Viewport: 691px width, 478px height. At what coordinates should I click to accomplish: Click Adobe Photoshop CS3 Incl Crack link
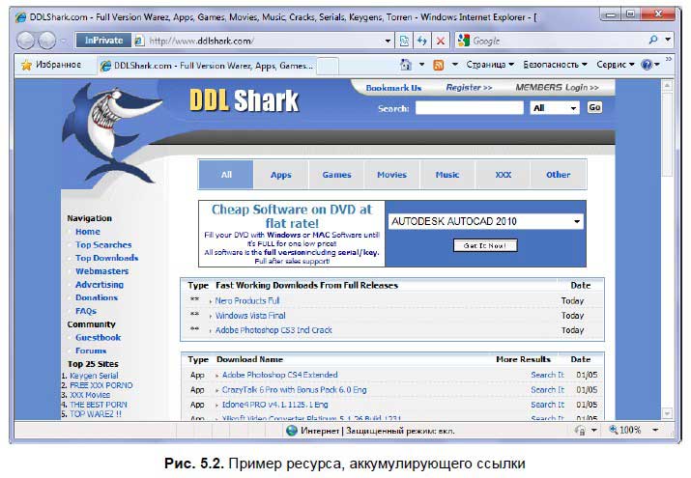274,330
